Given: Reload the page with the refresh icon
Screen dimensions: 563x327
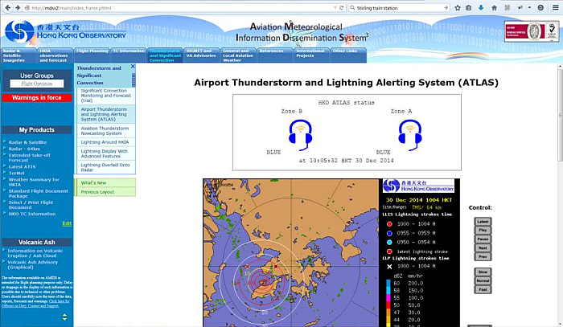Looking at the screenshot, I should click(x=342, y=7).
